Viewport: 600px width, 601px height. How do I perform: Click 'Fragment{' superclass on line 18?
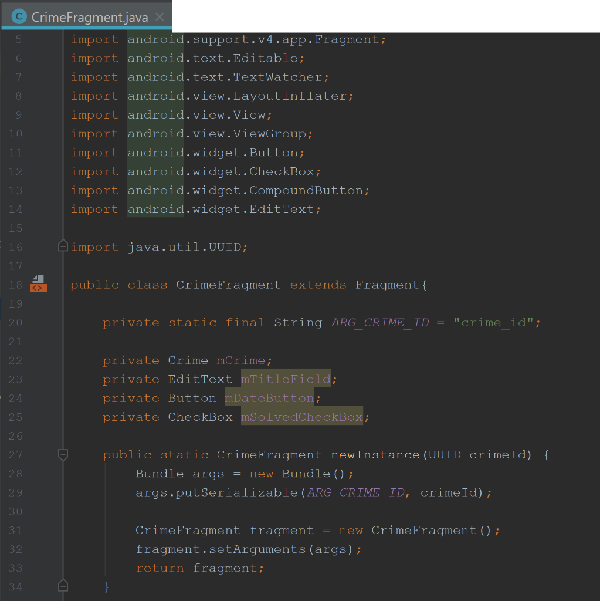click(x=391, y=285)
